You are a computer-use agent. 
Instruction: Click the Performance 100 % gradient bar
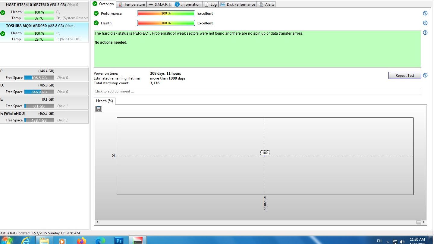[x=166, y=14]
